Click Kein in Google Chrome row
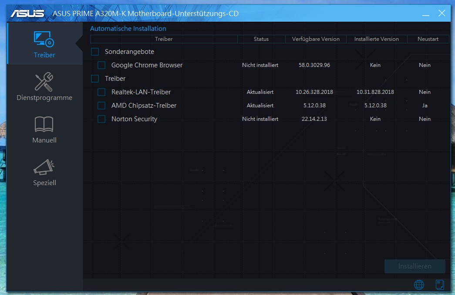The height and width of the screenshot is (295, 455). pyautogui.click(x=375, y=65)
